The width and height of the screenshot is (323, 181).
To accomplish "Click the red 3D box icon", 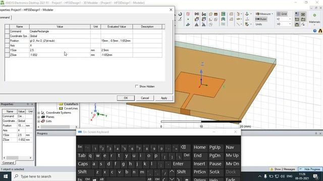I will [x=188, y=14].
